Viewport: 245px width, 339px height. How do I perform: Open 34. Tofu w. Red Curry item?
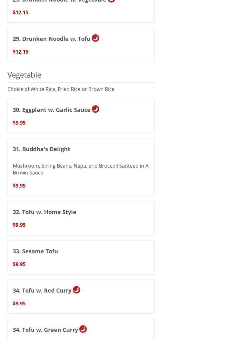pos(42,290)
